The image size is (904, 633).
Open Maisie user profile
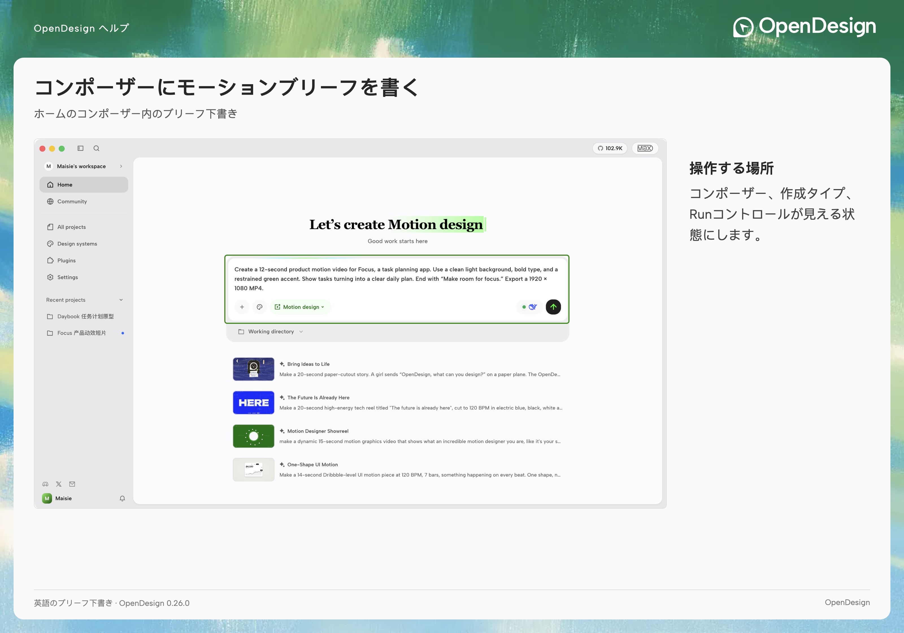tap(57, 498)
